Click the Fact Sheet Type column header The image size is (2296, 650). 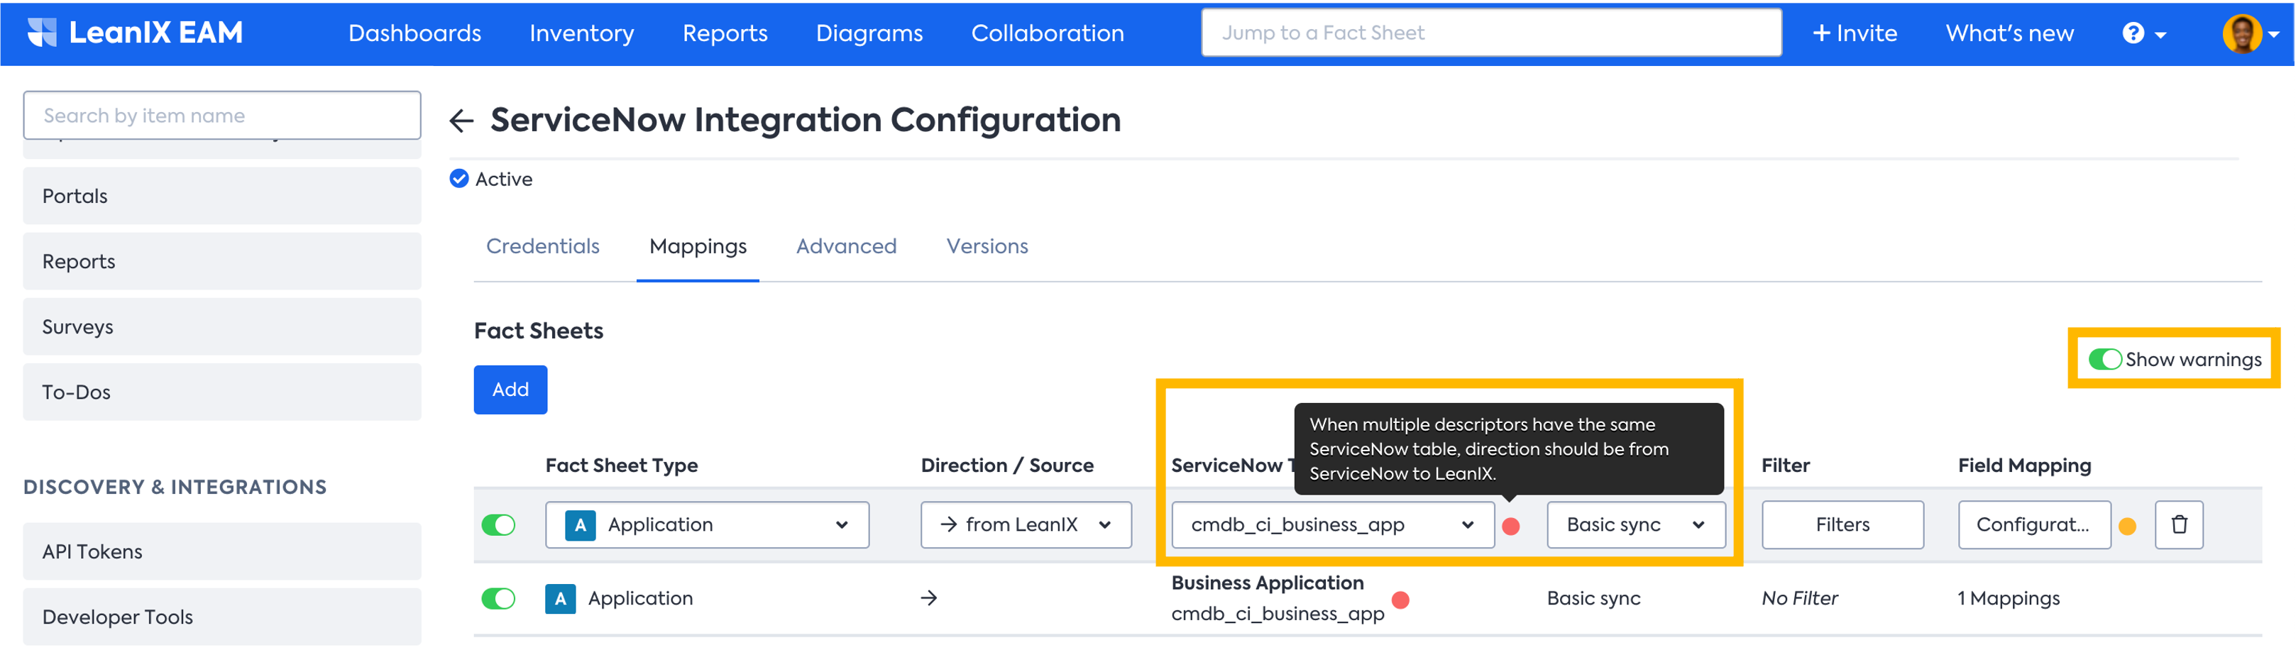coord(621,466)
